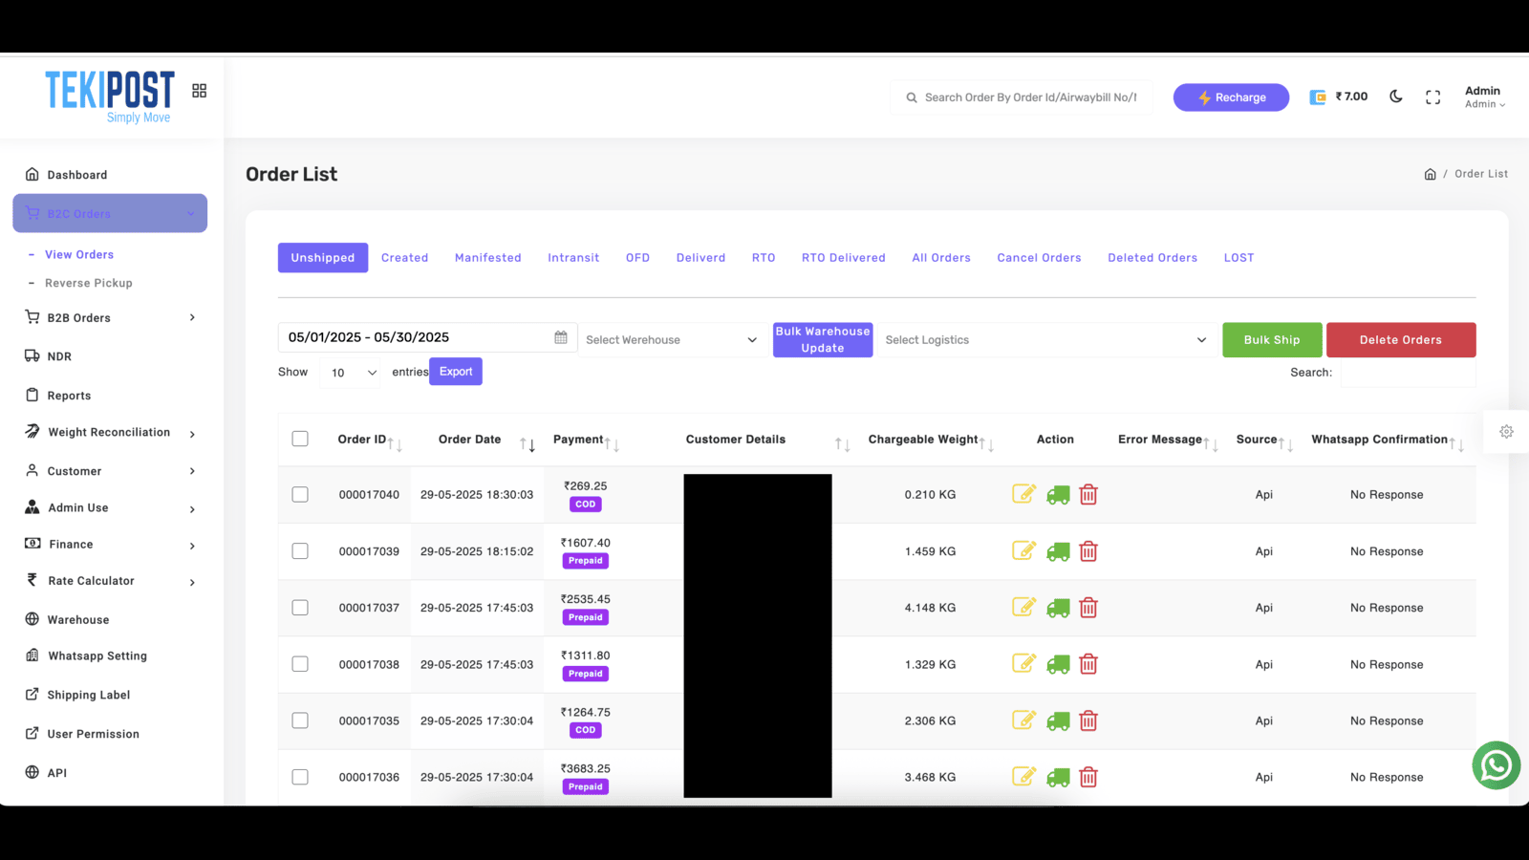Viewport: 1529px width, 860px height.
Task: Open the Select Logistics dropdown
Action: click(x=1046, y=339)
